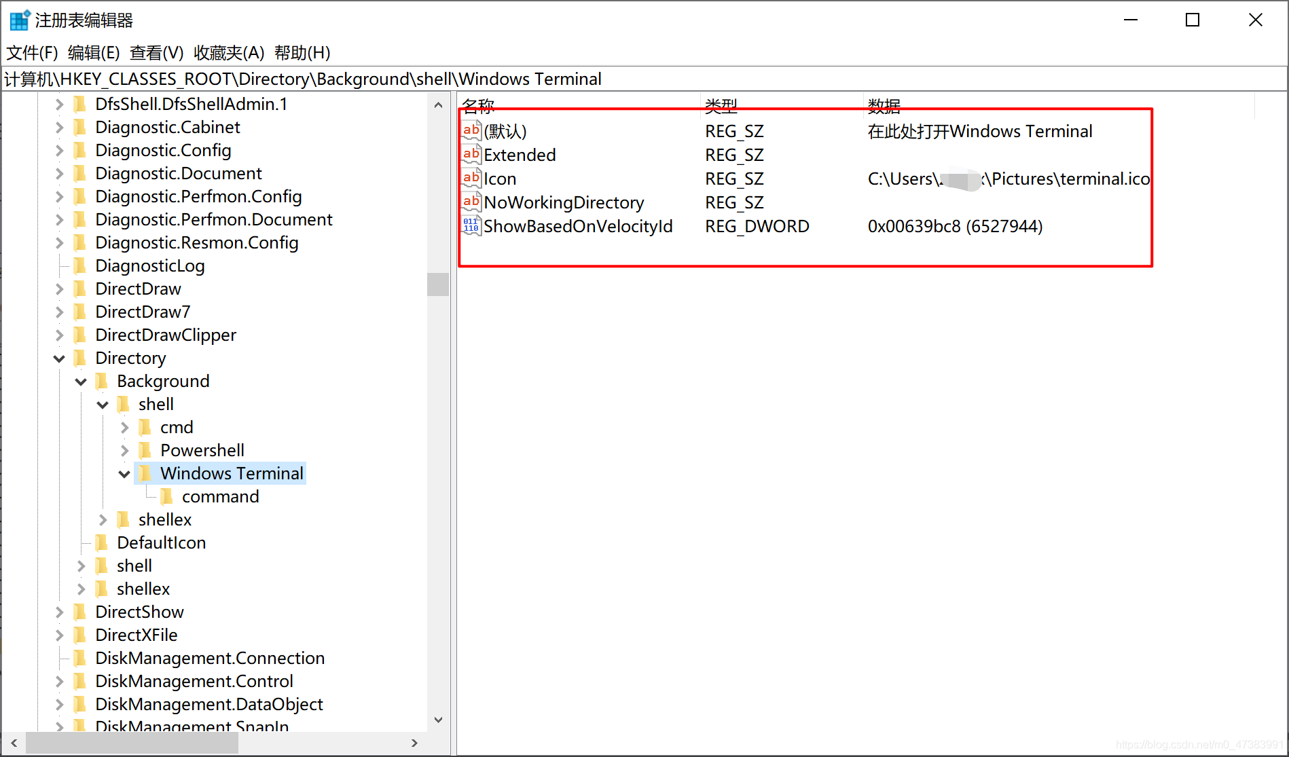Open the 文件(F) menu
The height and width of the screenshot is (757, 1289).
[32, 52]
